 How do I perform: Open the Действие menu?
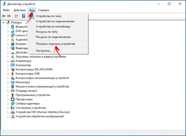(x=20, y=10)
